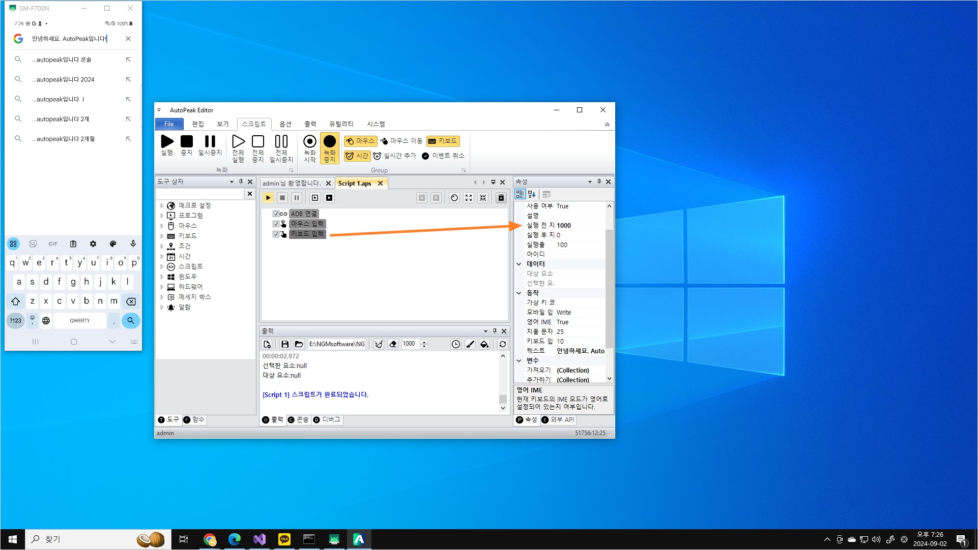Click the yellow play button in the script toolbar
Viewport: 978px width, 550px height.
(268, 198)
